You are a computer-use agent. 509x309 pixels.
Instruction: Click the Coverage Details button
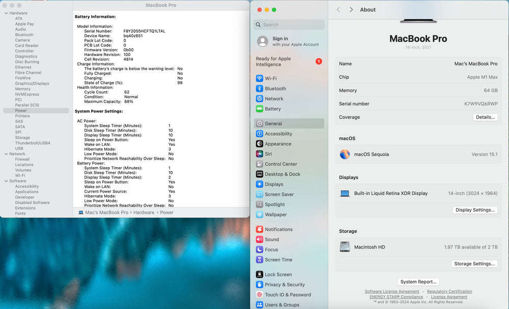485,117
